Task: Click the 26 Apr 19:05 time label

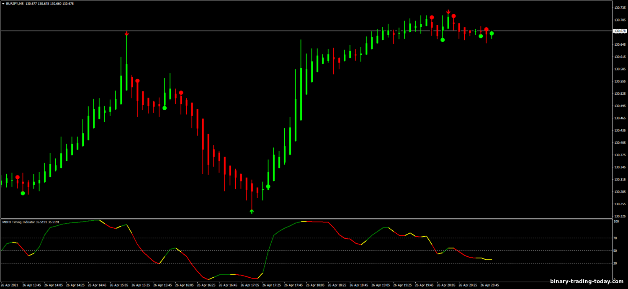Action: point(380,285)
